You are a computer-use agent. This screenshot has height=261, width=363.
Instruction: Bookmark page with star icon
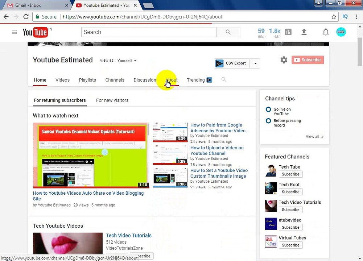[x=334, y=17]
